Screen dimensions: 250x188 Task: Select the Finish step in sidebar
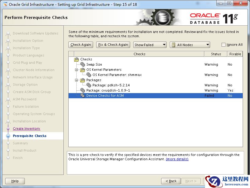(18, 158)
